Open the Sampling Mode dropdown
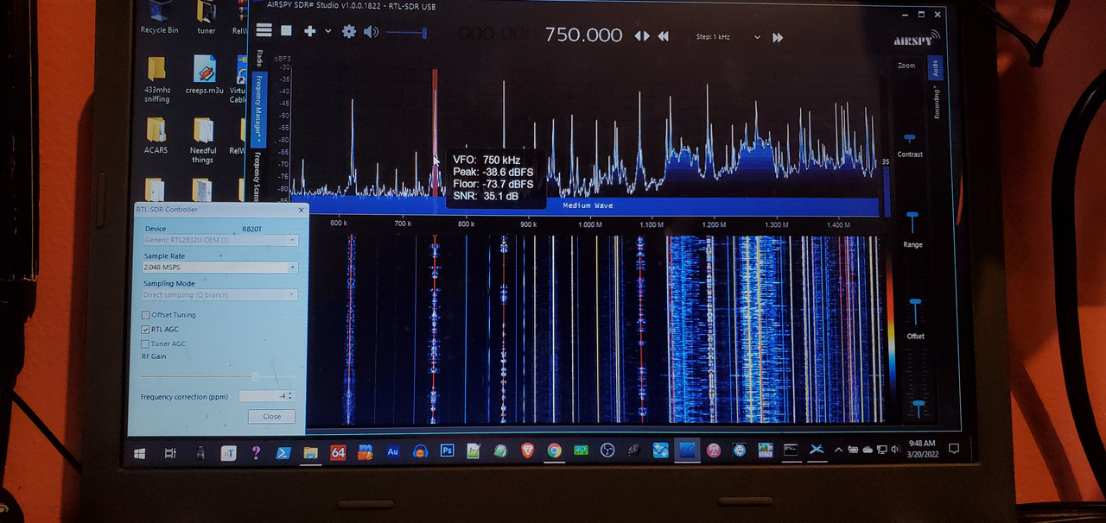The height and width of the screenshot is (523, 1106). [x=220, y=295]
